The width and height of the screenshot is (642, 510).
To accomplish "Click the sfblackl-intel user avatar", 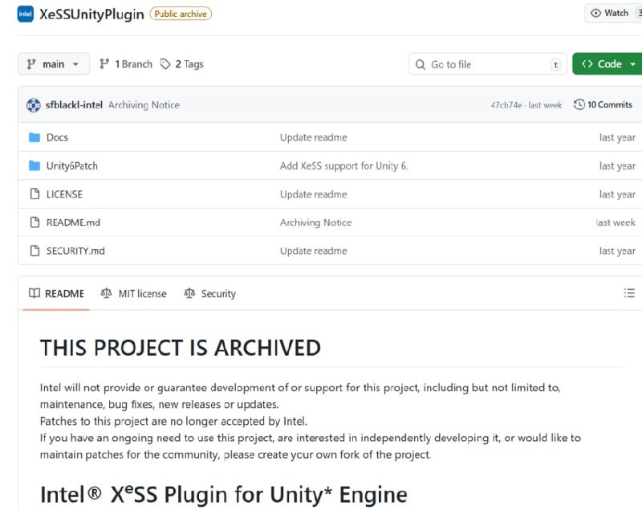I will click(33, 105).
